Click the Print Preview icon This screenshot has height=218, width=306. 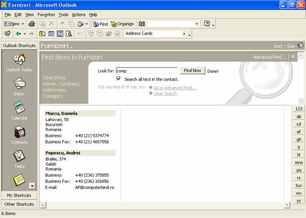click(69, 34)
